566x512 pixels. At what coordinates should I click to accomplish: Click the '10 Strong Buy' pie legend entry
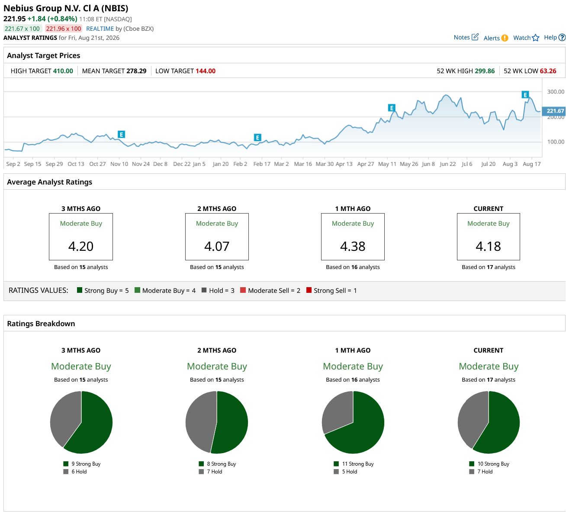489,464
